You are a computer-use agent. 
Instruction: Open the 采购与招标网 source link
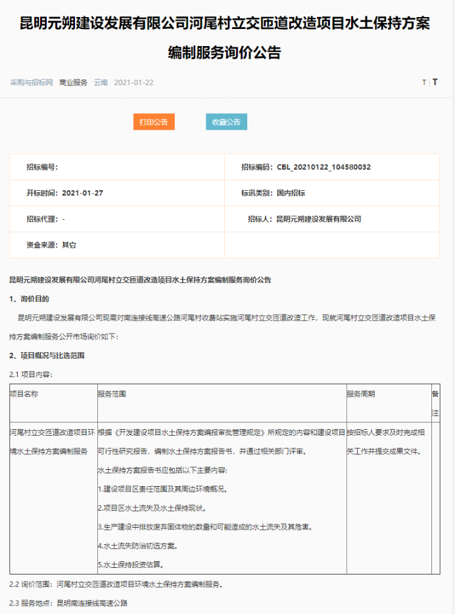(x=31, y=83)
